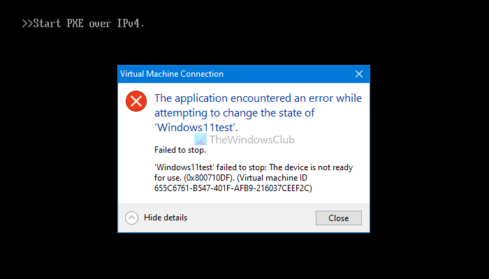Click the '>>' prompt in the console
The image size is (489, 279).
27,24
